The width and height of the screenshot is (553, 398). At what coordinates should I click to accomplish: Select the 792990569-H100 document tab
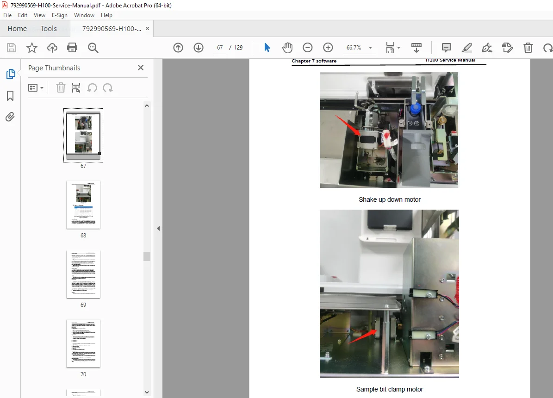tap(112, 29)
